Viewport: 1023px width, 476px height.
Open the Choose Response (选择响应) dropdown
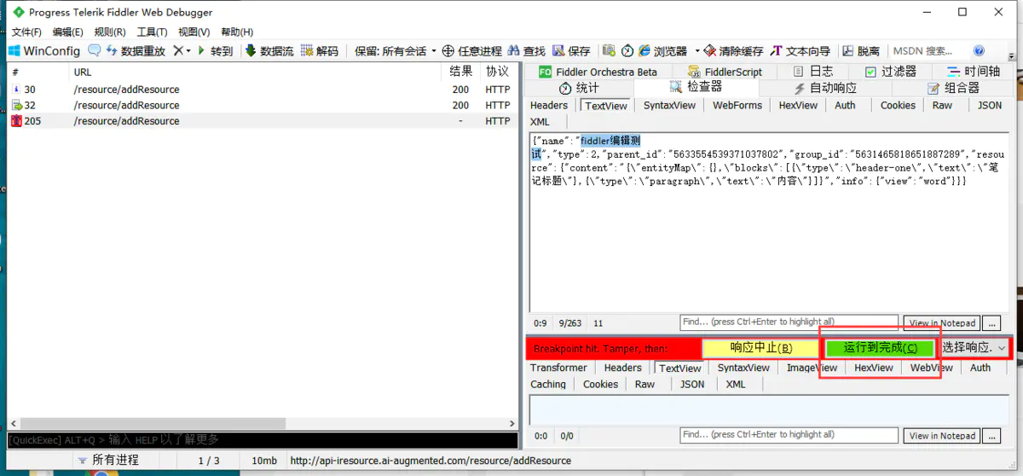pos(974,348)
